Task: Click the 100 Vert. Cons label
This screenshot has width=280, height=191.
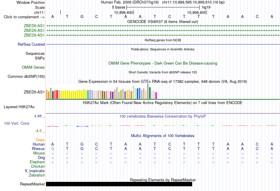Action: [x=17, y=123]
